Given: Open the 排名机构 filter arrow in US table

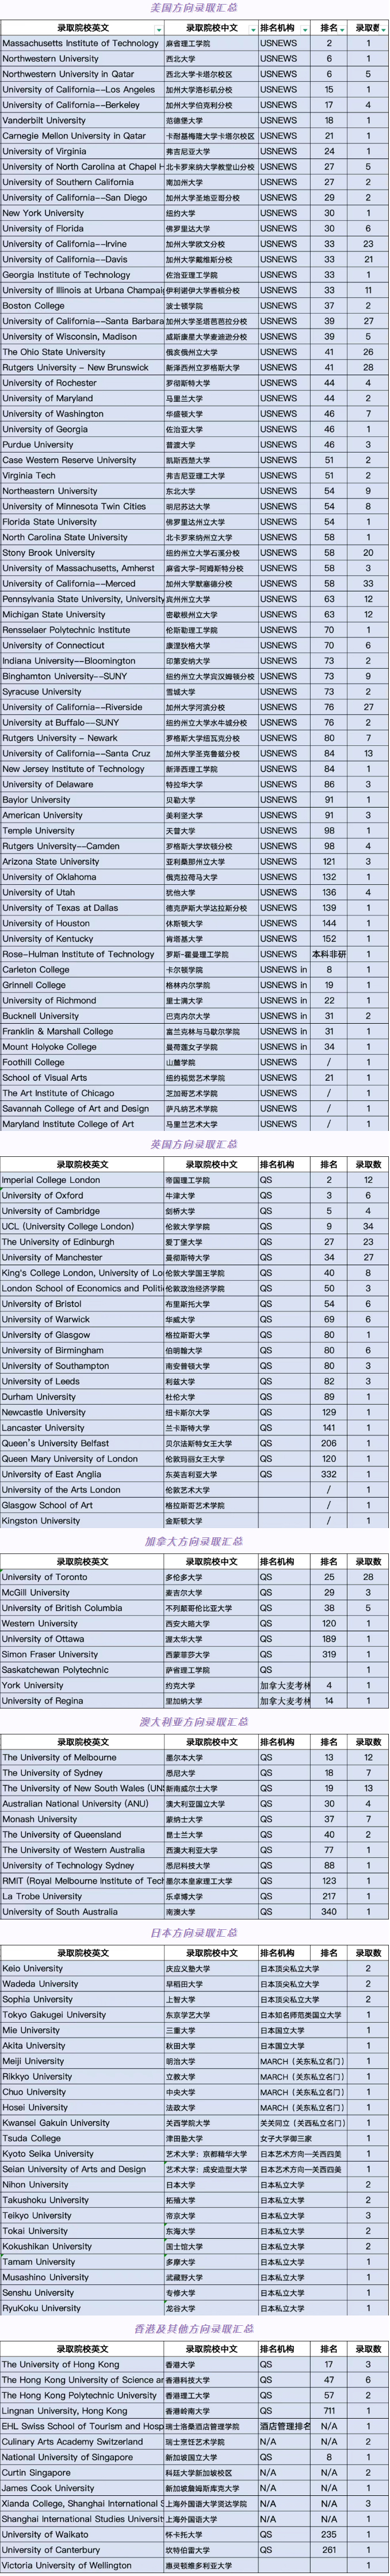Looking at the screenshot, I should click(304, 29).
